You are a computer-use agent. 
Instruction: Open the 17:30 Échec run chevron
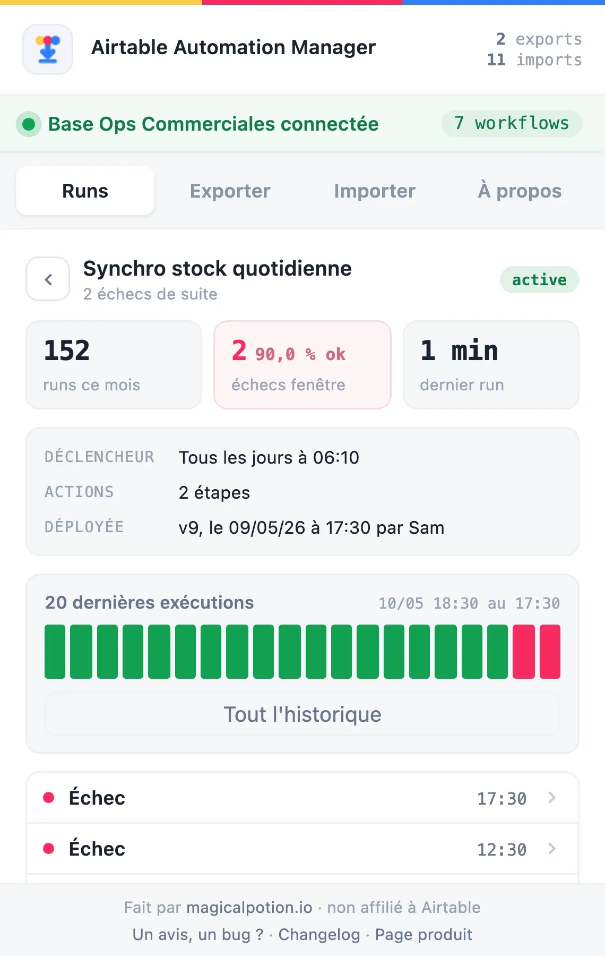552,798
